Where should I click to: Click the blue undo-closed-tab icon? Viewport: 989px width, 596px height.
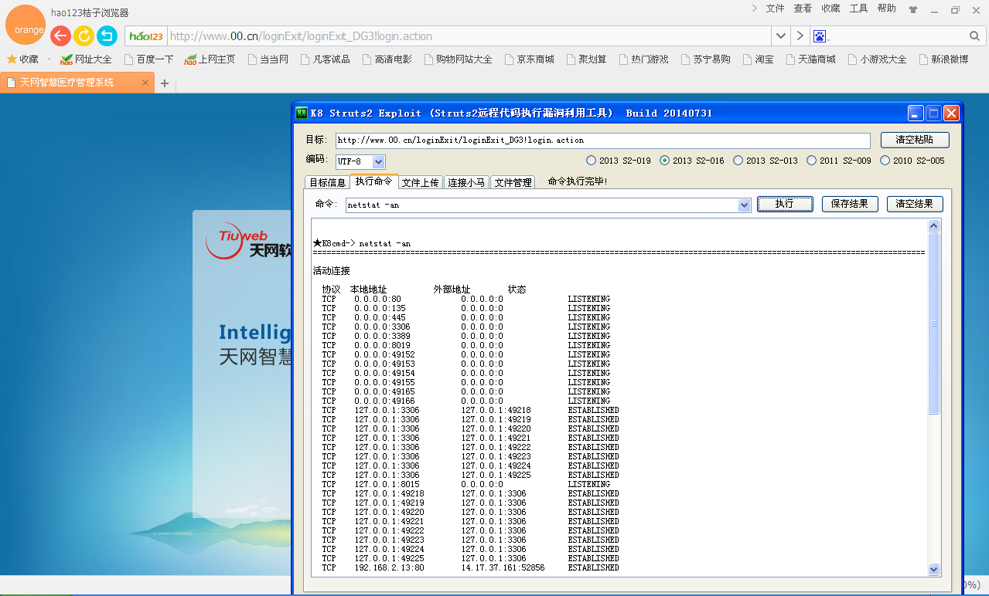pos(107,36)
